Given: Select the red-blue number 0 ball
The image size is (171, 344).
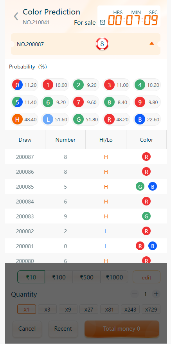Looking at the screenshot, I should pos(17,85).
